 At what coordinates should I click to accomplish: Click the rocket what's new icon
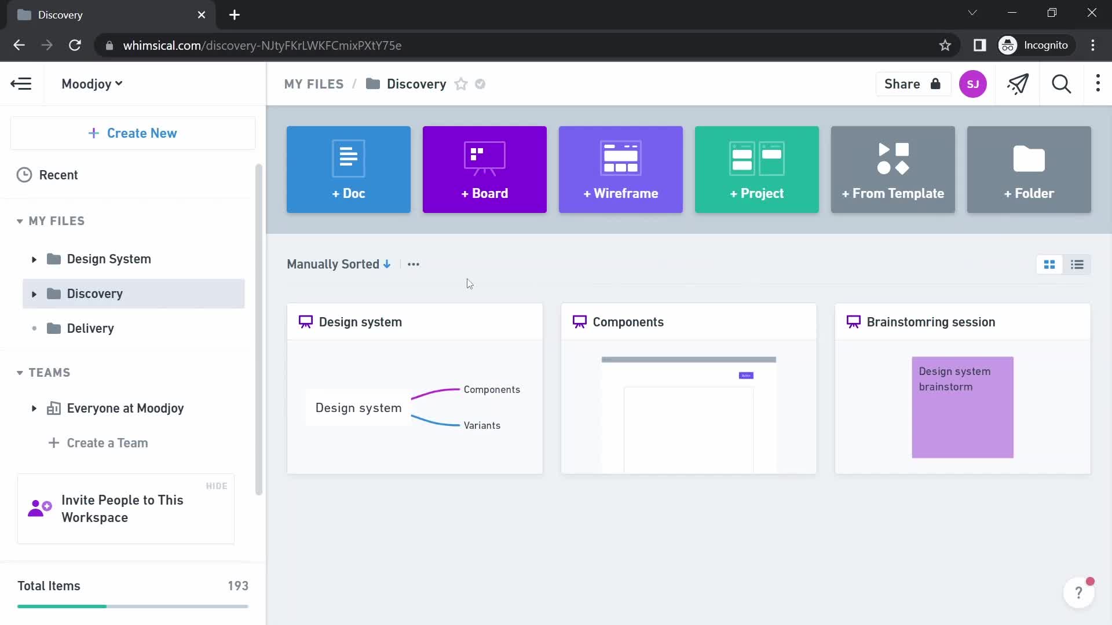point(1018,84)
